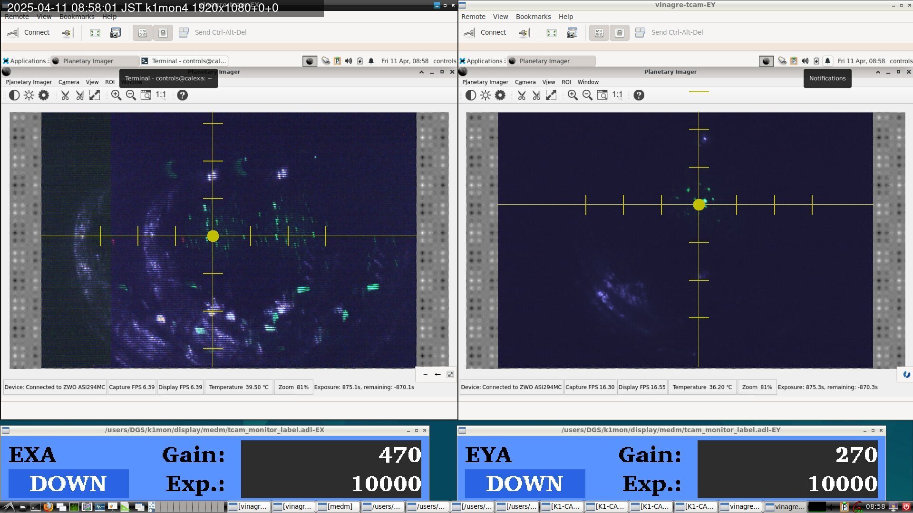The width and height of the screenshot is (913, 513).
Task: Take screenshot with vinagre-tcam-EY toolbar icon
Action: [x=572, y=32]
